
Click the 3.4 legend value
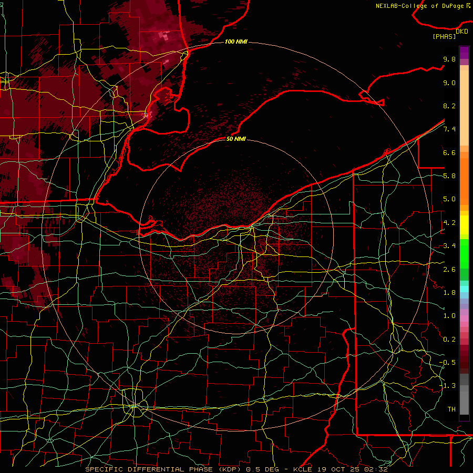point(449,246)
